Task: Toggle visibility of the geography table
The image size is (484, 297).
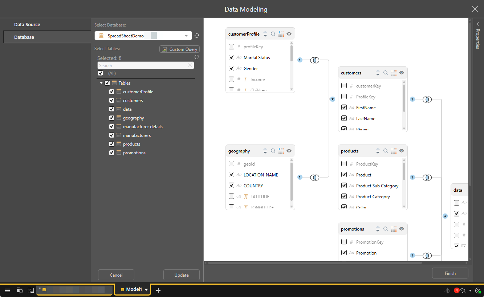Action: click(x=289, y=151)
